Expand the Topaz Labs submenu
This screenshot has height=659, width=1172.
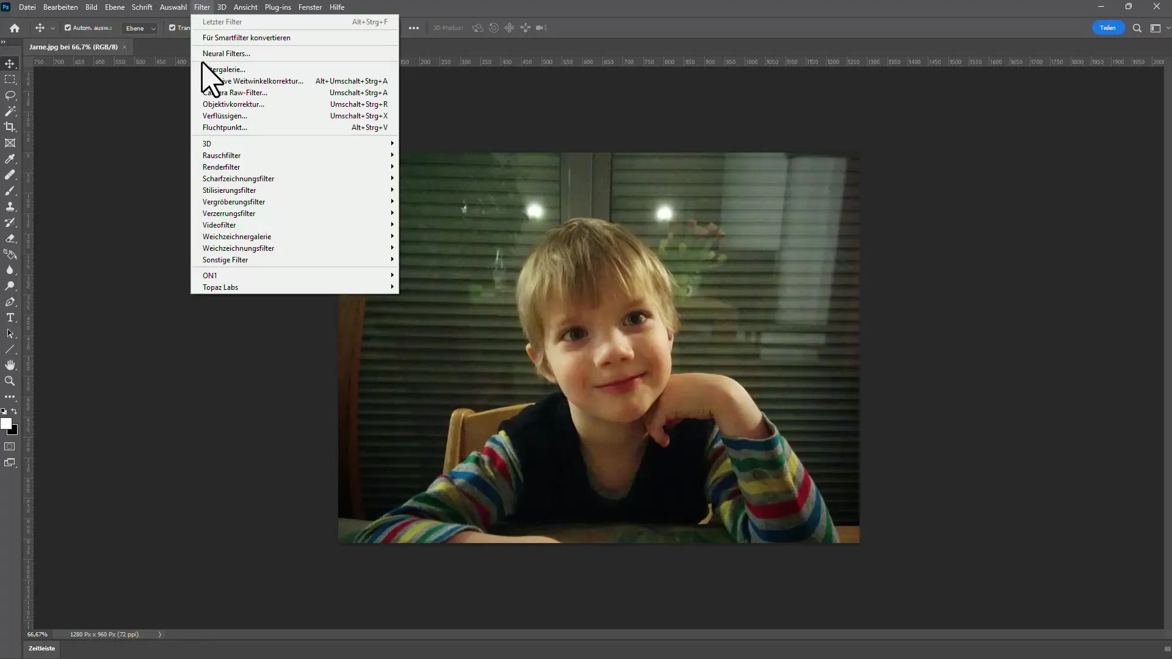(295, 287)
